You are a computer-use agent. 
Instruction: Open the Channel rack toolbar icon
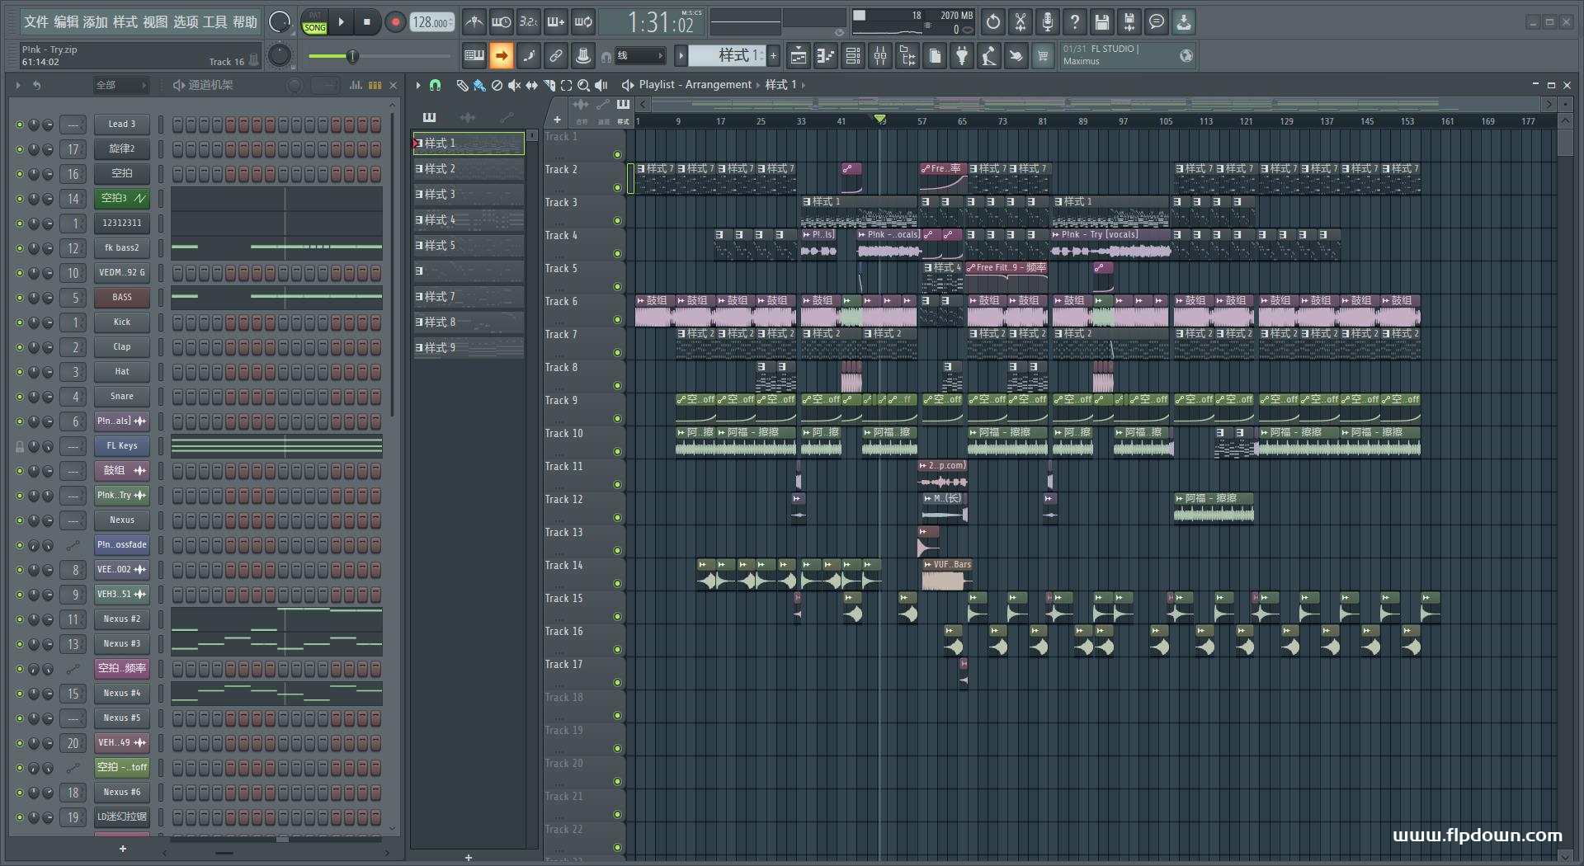tap(853, 56)
